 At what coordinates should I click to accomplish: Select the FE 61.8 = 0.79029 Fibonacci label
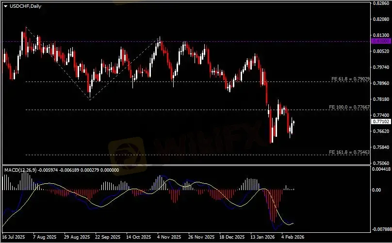point(350,79)
